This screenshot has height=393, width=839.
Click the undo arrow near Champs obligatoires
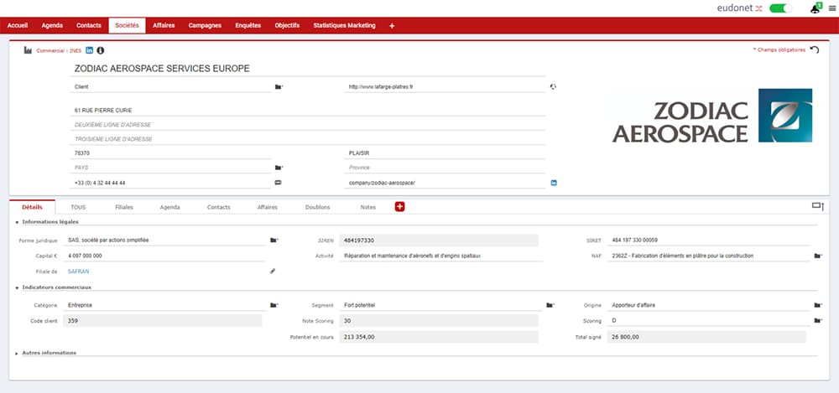click(815, 49)
